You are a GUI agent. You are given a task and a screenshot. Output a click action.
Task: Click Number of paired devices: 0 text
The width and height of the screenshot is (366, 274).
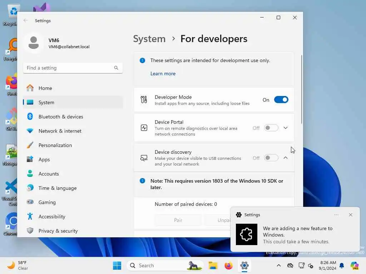(186, 204)
